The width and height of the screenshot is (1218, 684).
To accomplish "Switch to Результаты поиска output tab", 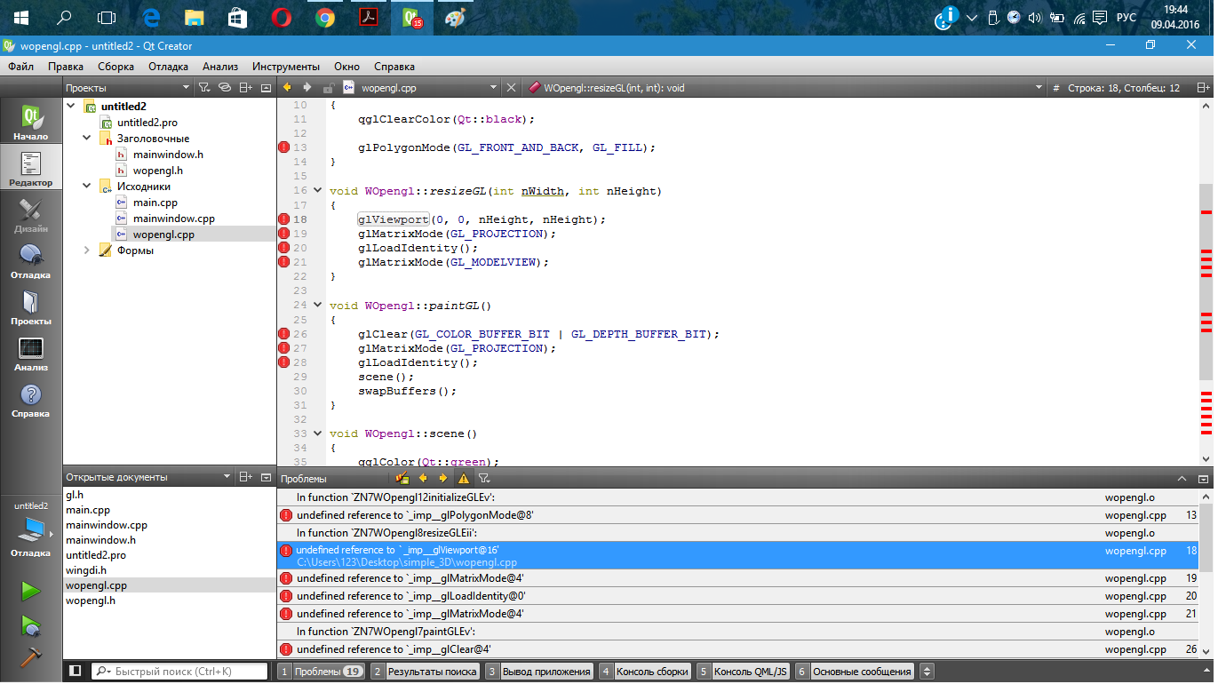I will [425, 672].
